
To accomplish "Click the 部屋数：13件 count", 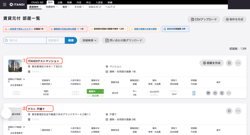I will [x=238, y=49].
